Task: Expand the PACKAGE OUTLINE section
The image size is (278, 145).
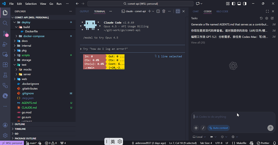Action: pyautogui.click(x=43, y=139)
